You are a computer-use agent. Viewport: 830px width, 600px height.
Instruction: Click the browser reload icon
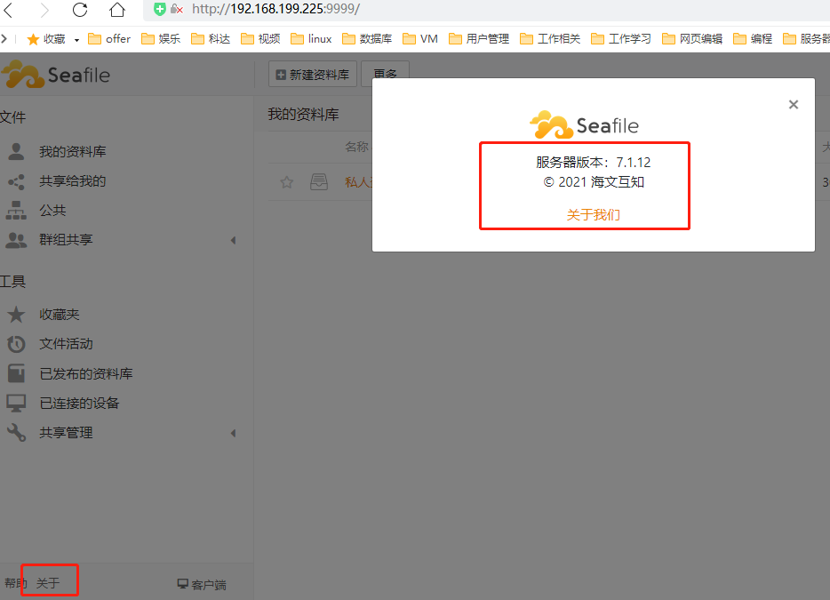coord(80,11)
